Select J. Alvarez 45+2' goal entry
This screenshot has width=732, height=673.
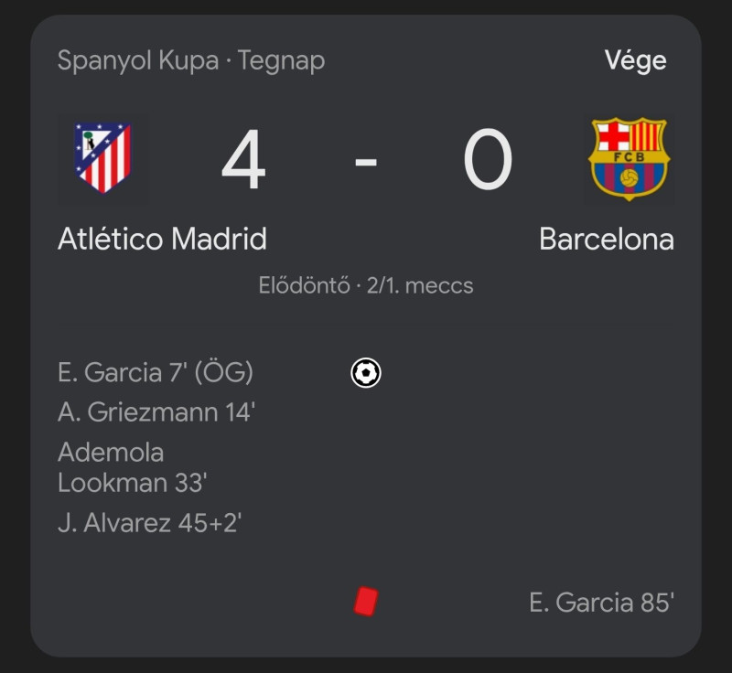[x=149, y=523]
